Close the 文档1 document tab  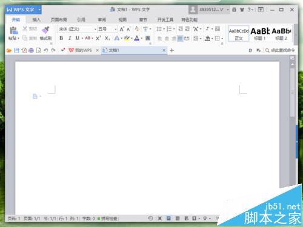click(x=164, y=50)
